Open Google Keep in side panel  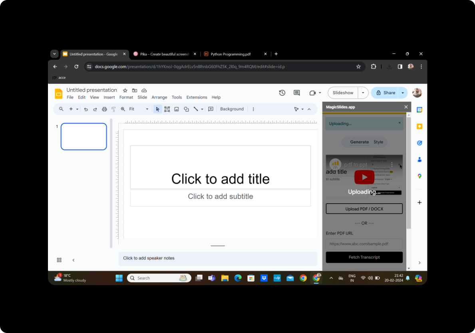pos(419,126)
